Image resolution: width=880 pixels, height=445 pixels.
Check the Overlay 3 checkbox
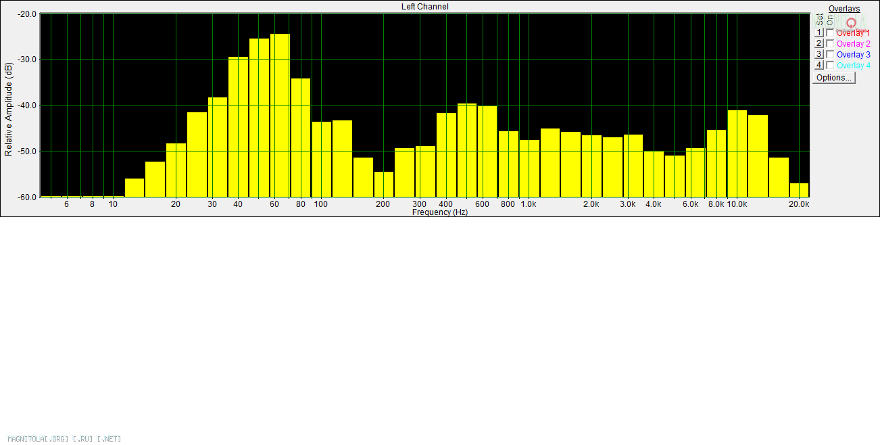[830, 54]
